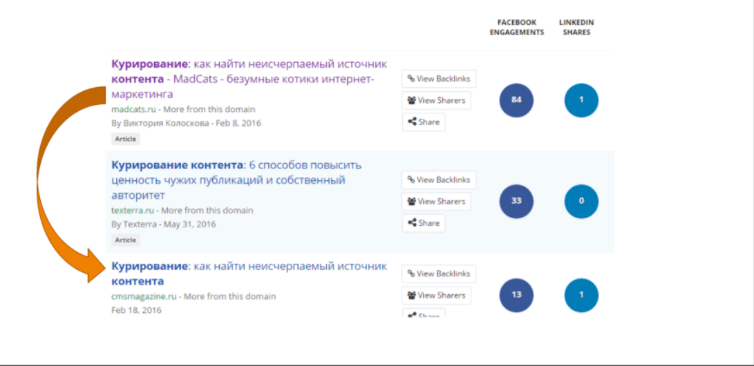The height and width of the screenshot is (366, 754).
Task: Click View Sharers for the cmsmagazine.ru article
Action: pos(436,296)
